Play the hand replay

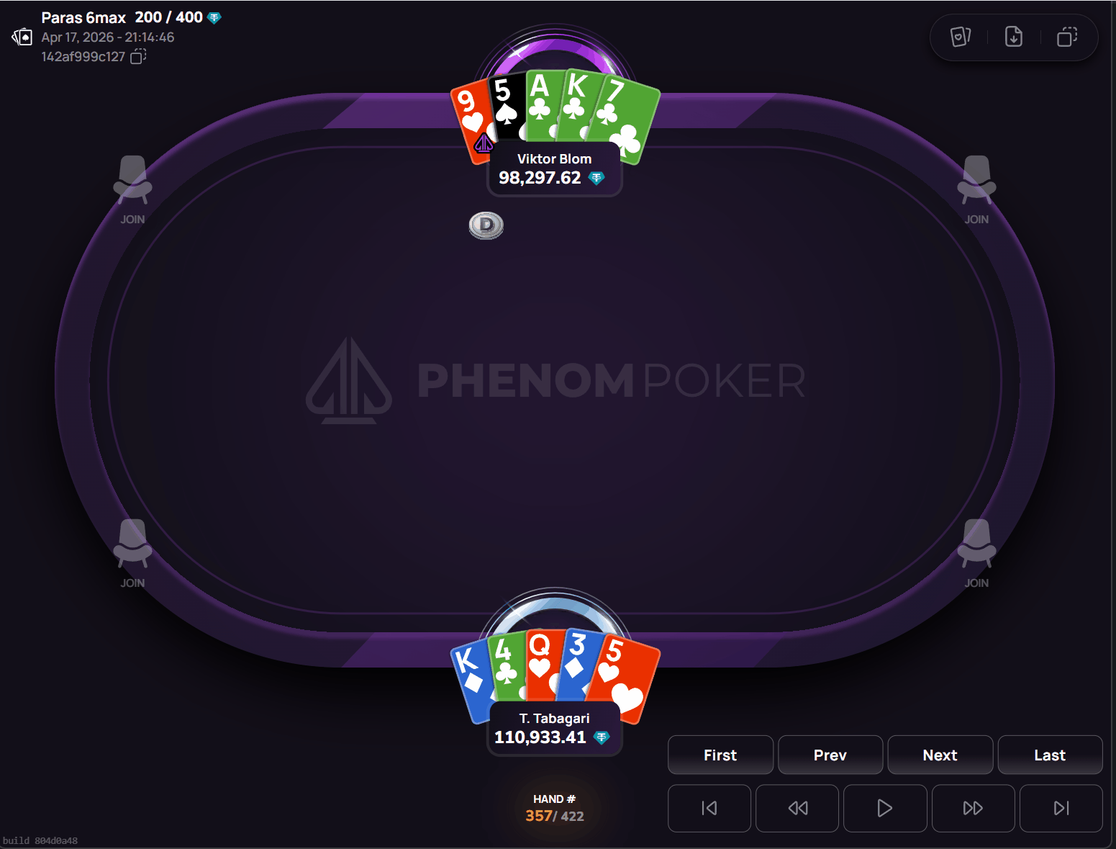pyautogui.click(x=885, y=808)
